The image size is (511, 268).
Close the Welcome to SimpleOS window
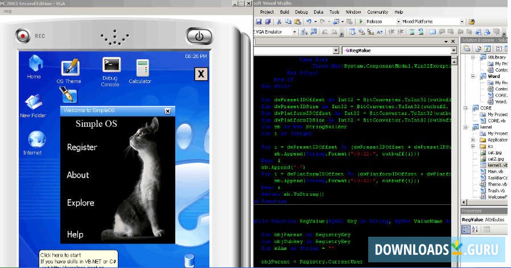(167, 111)
